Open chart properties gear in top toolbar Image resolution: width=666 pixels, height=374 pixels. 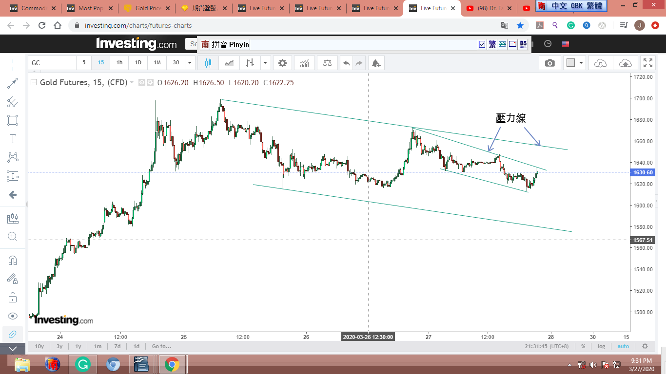(x=282, y=63)
